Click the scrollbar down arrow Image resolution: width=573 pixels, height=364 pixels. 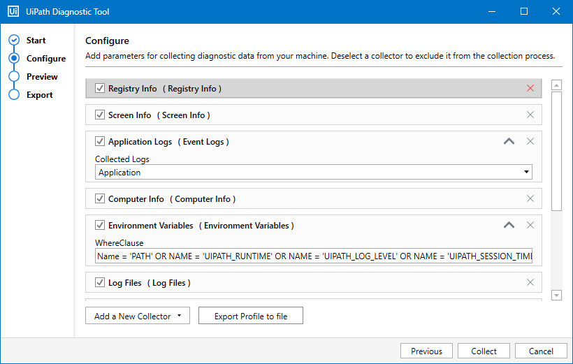pos(556,296)
